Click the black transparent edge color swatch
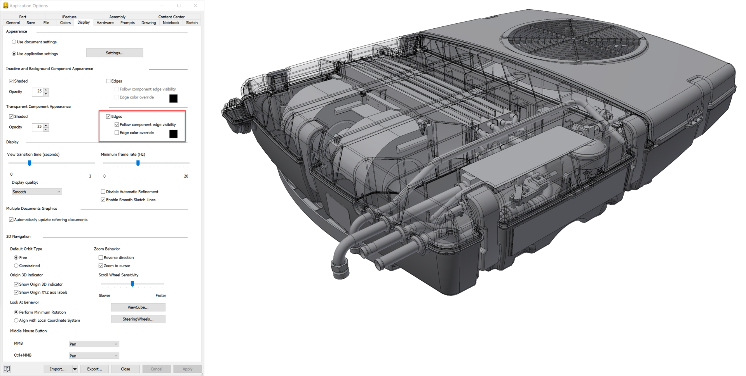This screenshot has height=376, width=746. pyautogui.click(x=174, y=134)
